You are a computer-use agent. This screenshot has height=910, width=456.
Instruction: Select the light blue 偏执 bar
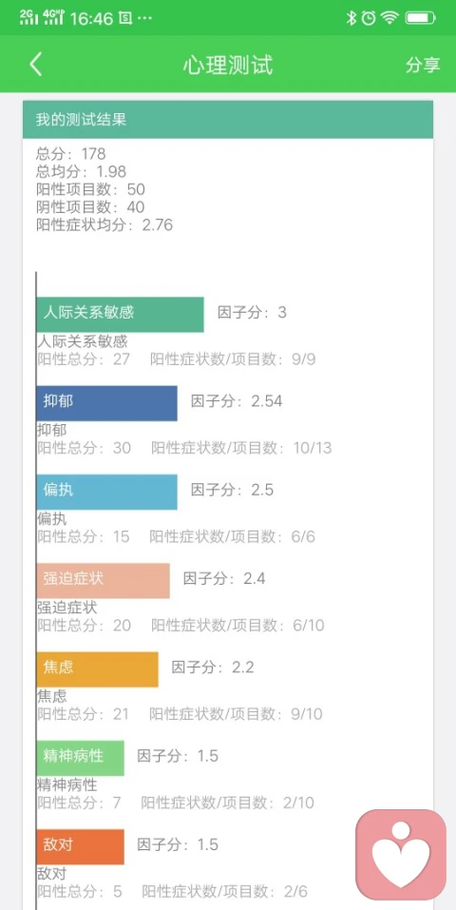(x=106, y=493)
